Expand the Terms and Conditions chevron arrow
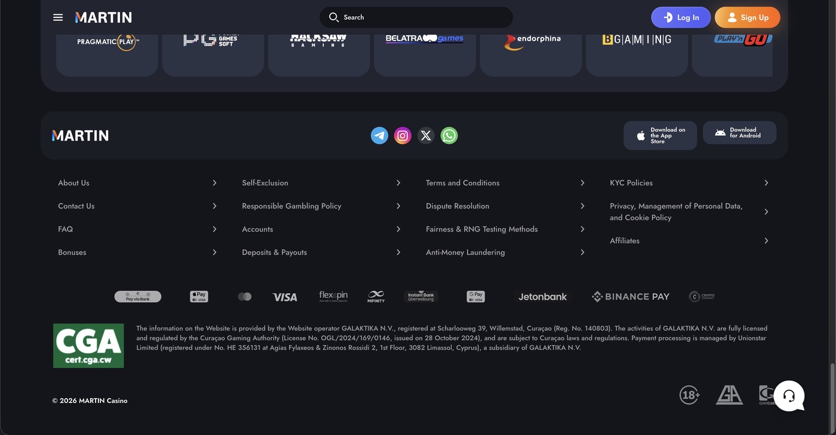836x435 pixels. (x=582, y=183)
